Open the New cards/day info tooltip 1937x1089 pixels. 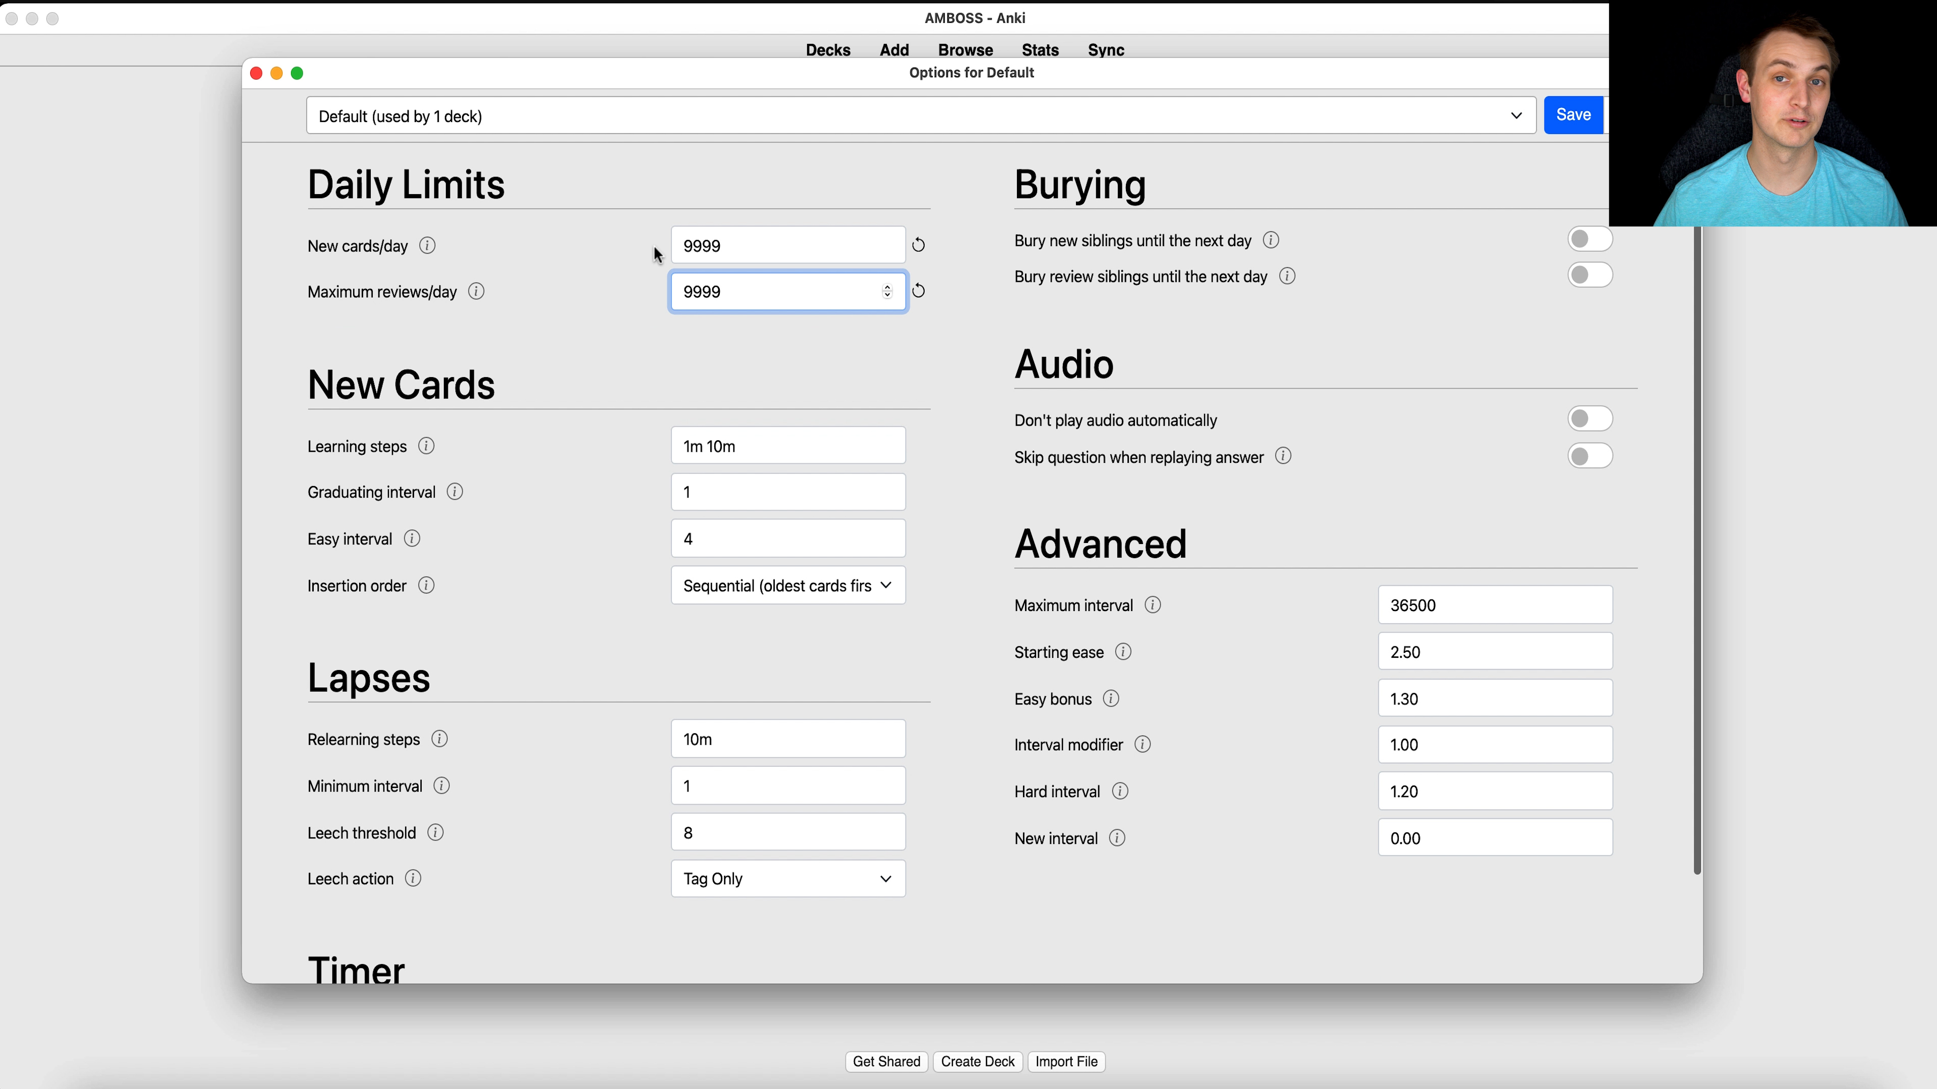pyautogui.click(x=427, y=245)
